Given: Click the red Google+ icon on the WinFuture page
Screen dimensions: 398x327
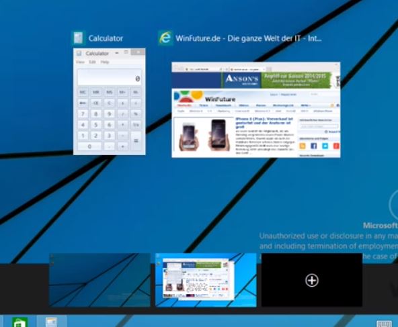Looking at the screenshot, I should 336,146.
